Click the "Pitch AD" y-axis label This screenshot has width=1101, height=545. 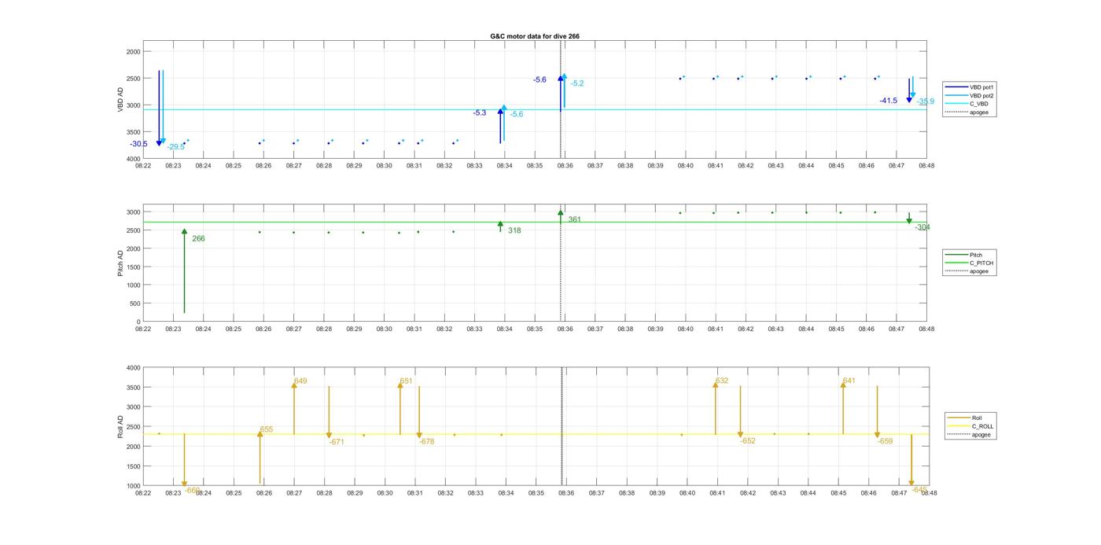click(x=120, y=264)
